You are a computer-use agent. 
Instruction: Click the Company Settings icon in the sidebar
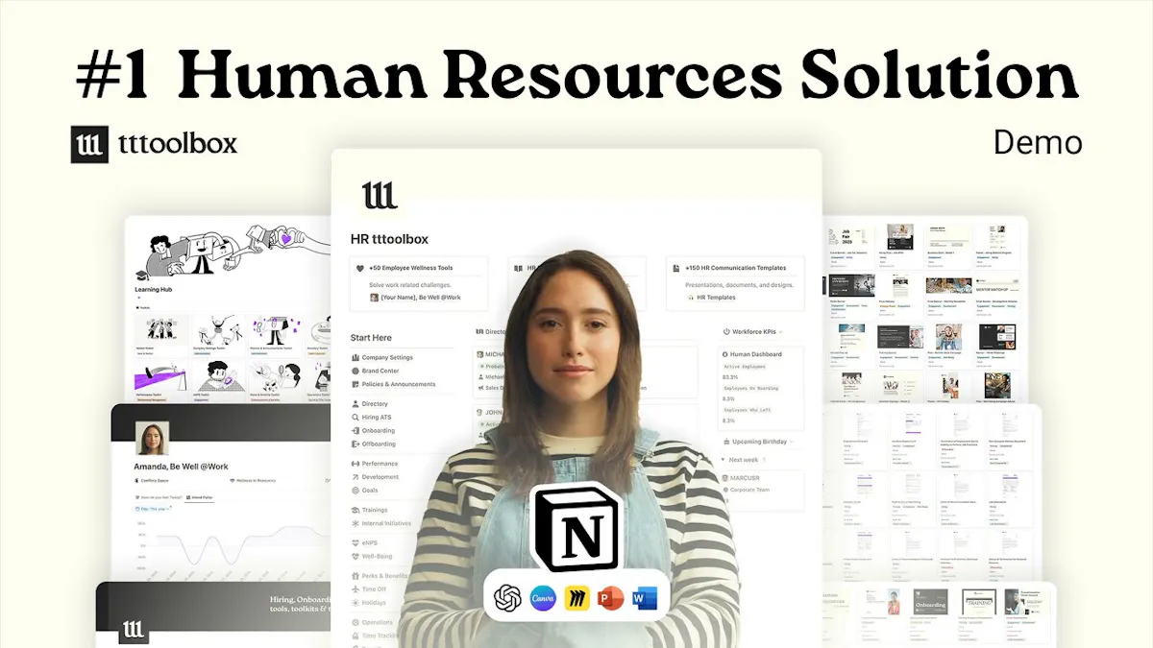point(355,358)
